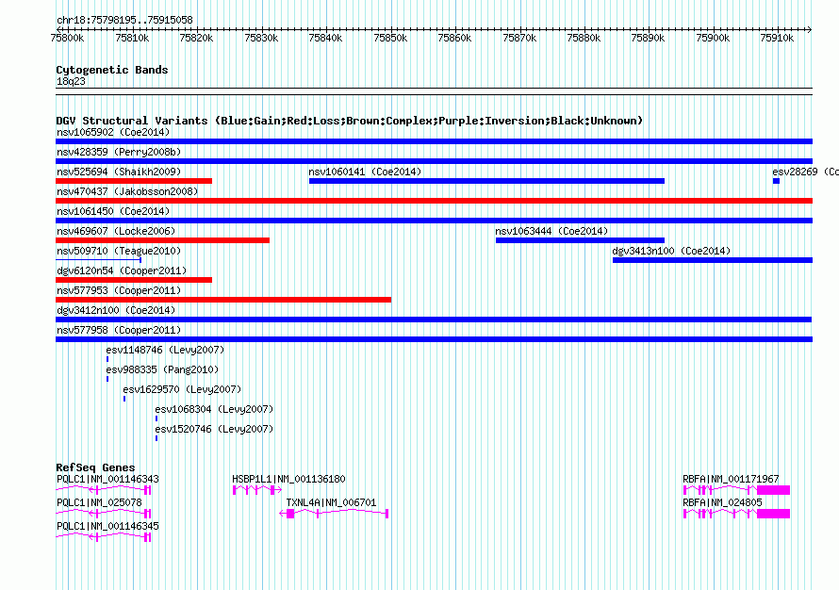Select the nsv469607 (Locke2006) red loss bar

click(x=163, y=240)
